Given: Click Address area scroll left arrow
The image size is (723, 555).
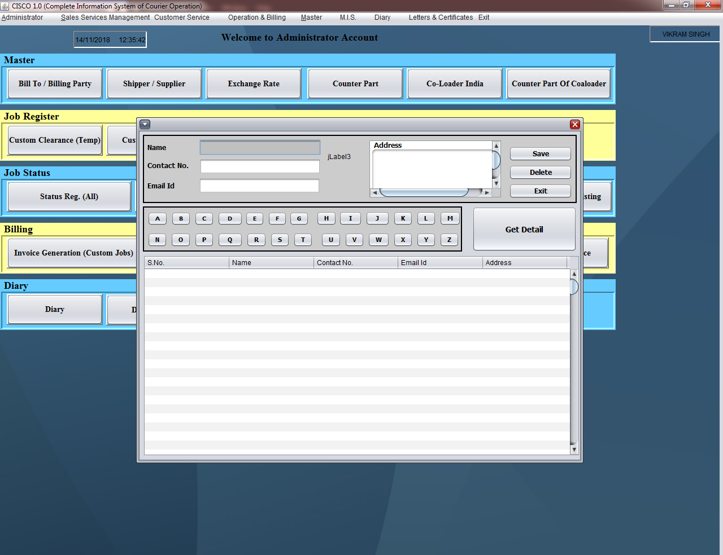Looking at the screenshot, I should pyautogui.click(x=374, y=193).
